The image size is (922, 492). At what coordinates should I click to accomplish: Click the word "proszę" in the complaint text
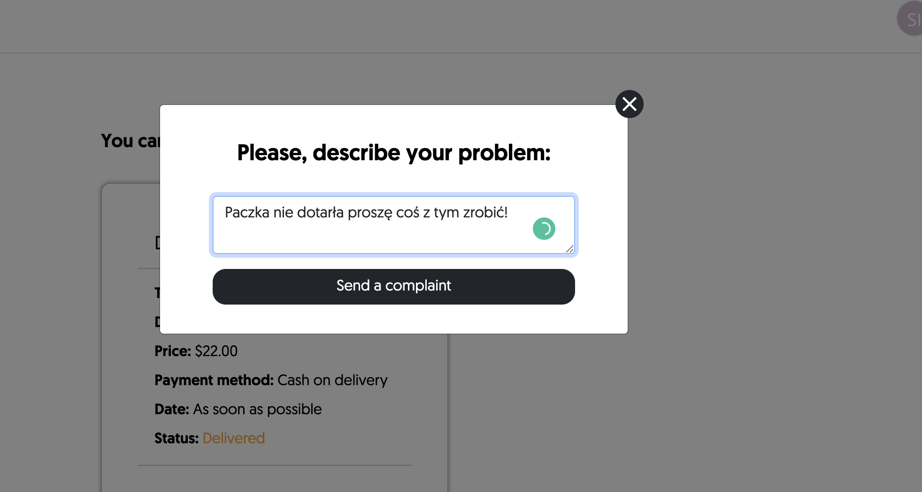pos(369,213)
